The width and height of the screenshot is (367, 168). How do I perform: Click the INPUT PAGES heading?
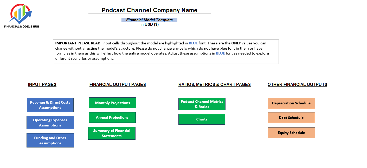tap(42, 84)
